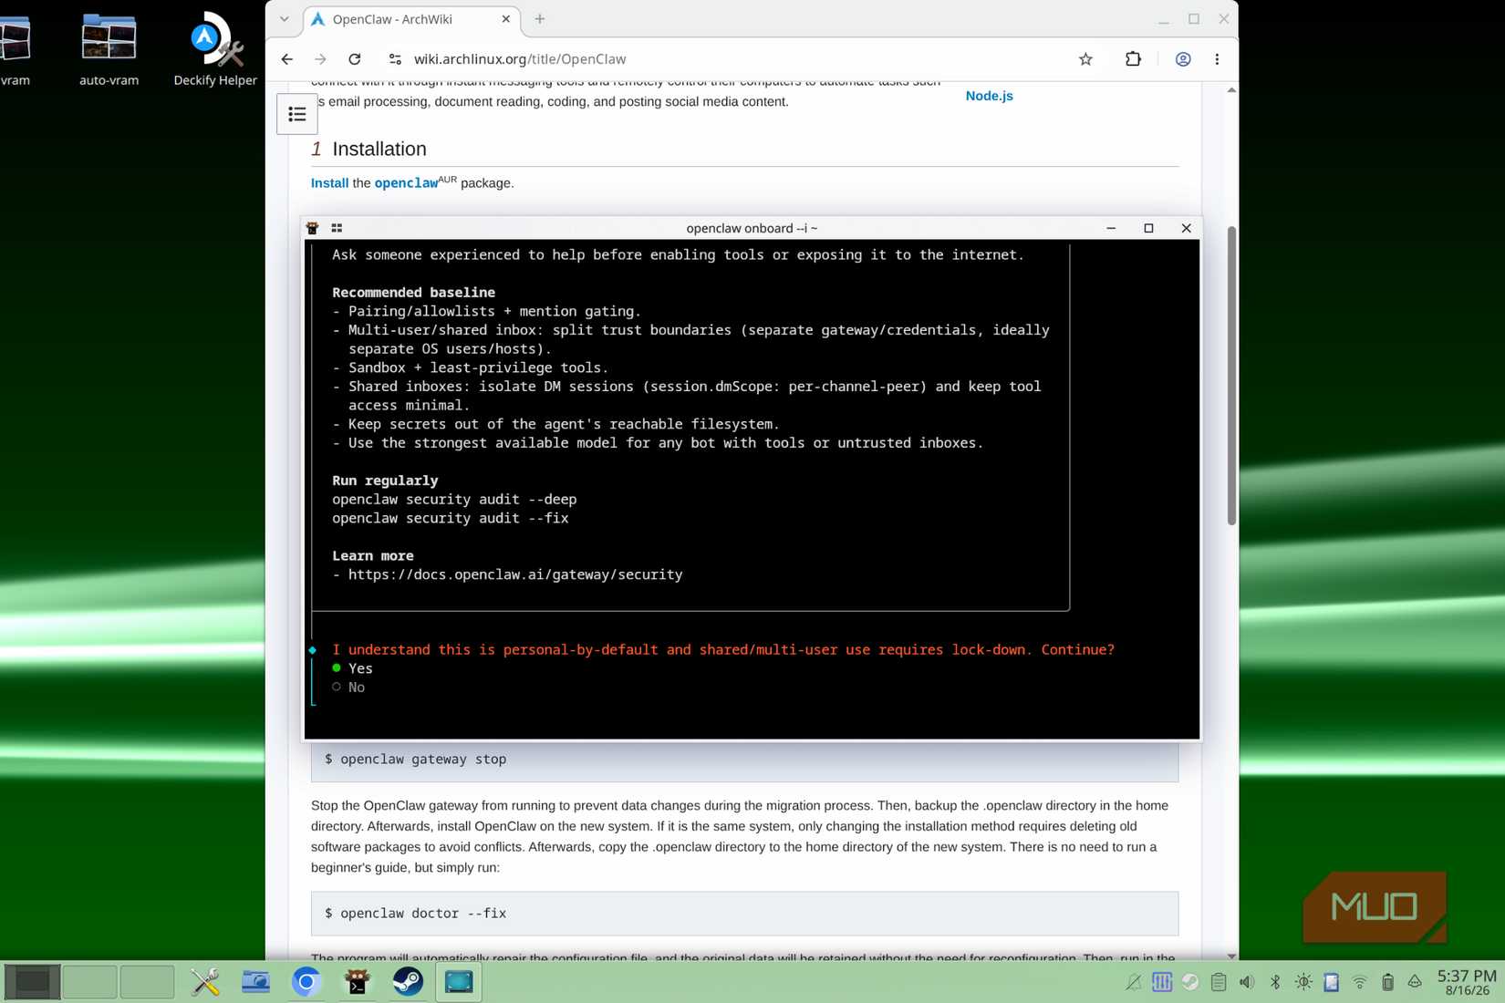Image resolution: width=1505 pixels, height=1003 pixels.
Task: Toggle the wiki table of contents
Action: click(x=297, y=114)
